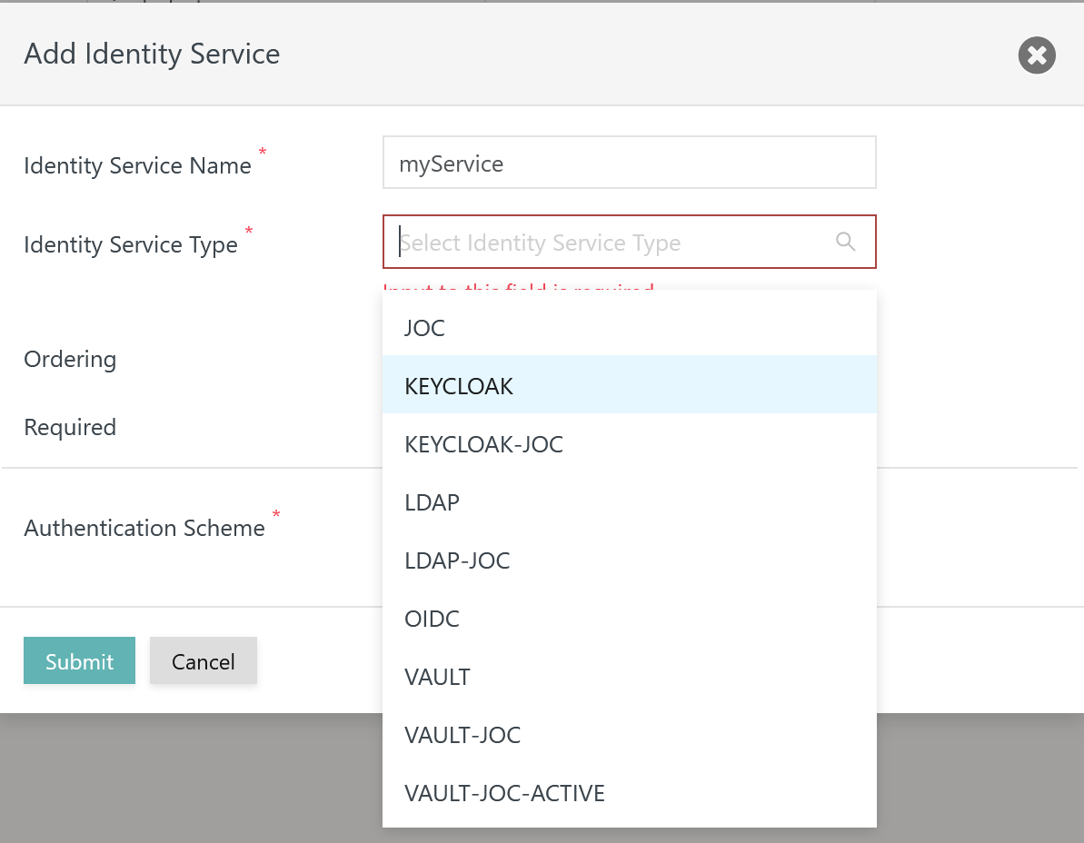Click the Ordering label
Screen dimensions: 1084x843
[70, 360]
